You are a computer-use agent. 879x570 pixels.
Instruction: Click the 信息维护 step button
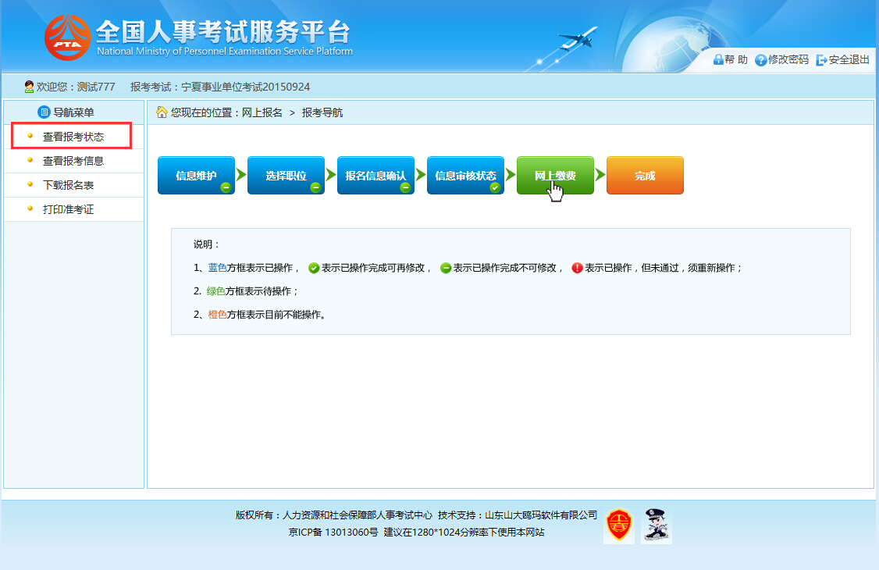196,176
